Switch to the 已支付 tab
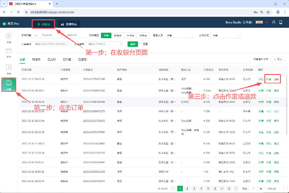 (51, 59)
